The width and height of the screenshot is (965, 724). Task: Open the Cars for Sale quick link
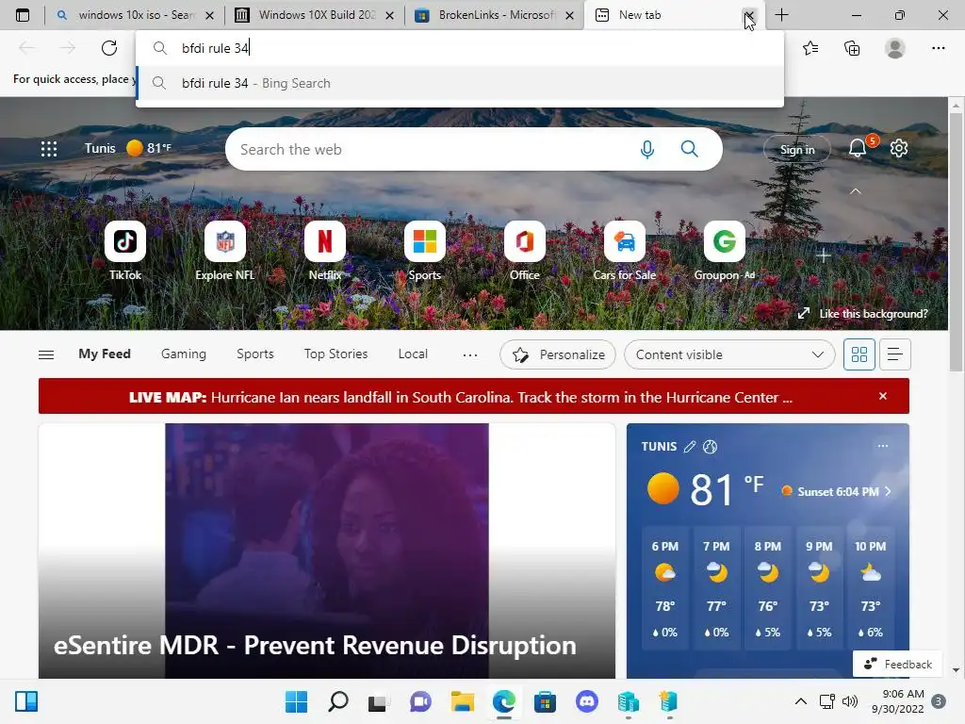click(625, 251)
